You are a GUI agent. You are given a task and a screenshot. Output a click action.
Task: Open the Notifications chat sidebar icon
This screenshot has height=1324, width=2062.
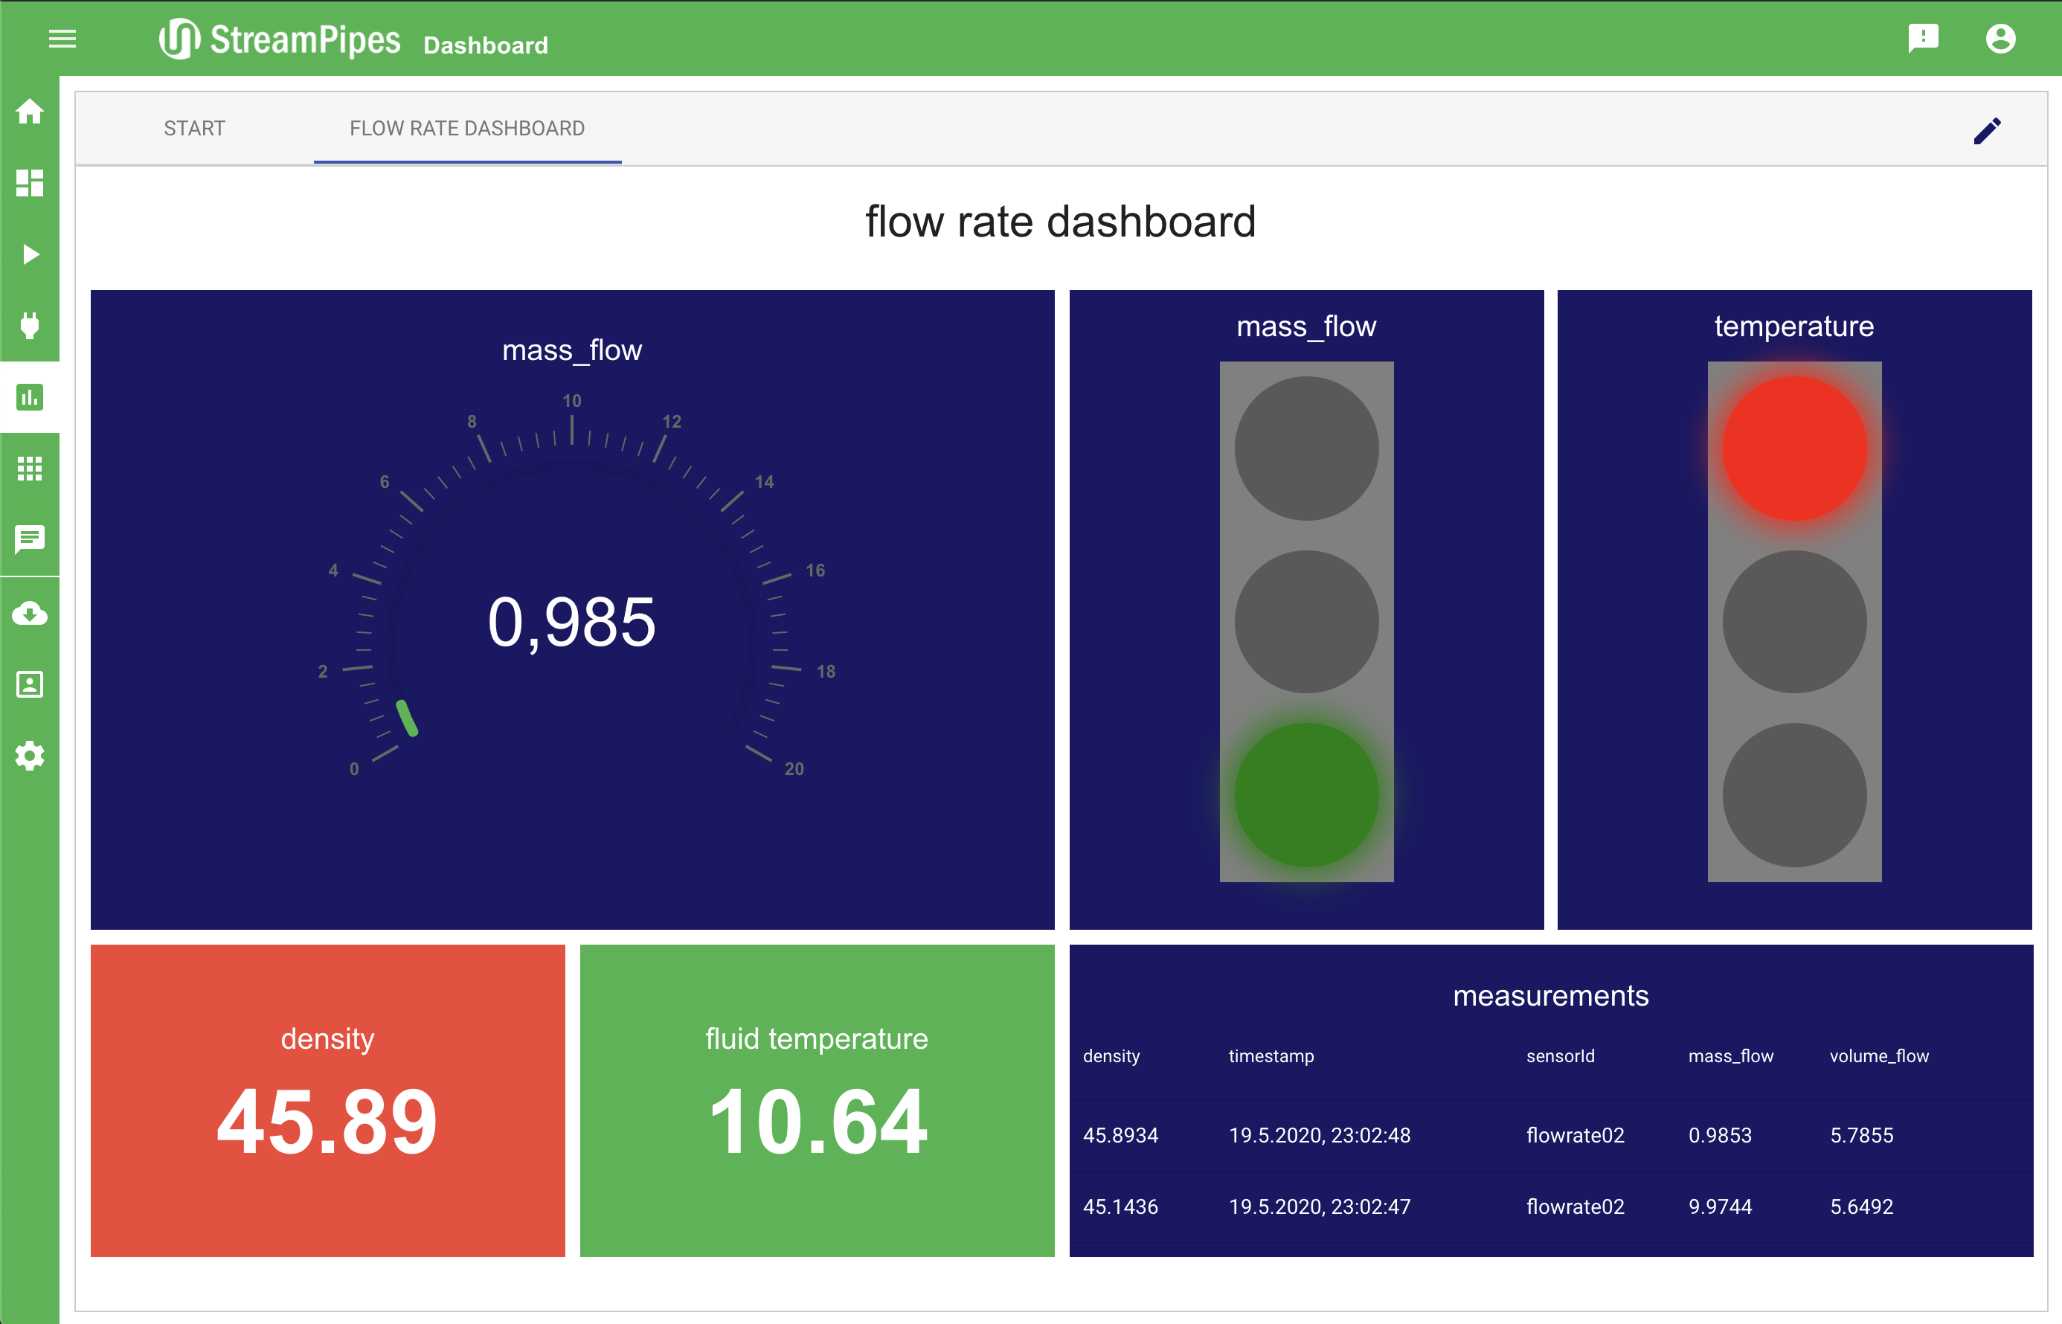pos(30,540)
